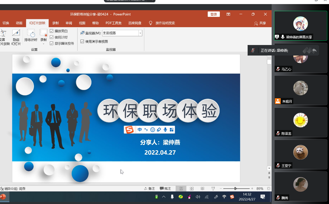
Task: Uncheck the 播放旁白 checkbox
Action: pos(52,31)
